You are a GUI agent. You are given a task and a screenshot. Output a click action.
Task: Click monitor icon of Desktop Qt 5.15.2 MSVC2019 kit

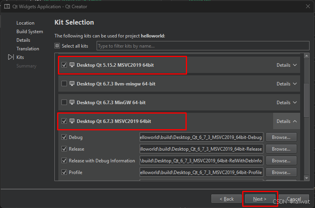click(x=72, y=65)
